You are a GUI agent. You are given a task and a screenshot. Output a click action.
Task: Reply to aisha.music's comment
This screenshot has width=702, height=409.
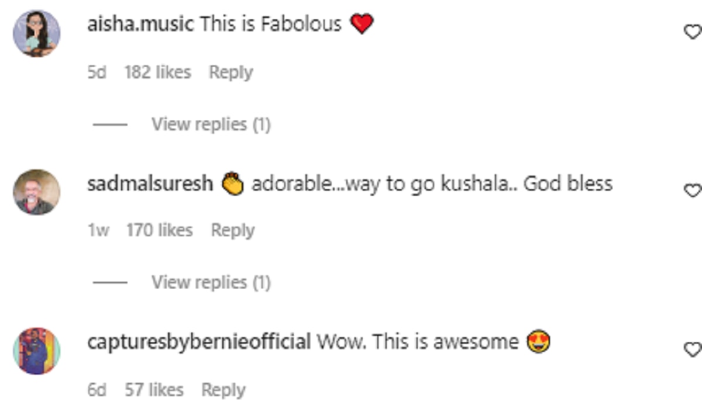click(x=231, y=72)
